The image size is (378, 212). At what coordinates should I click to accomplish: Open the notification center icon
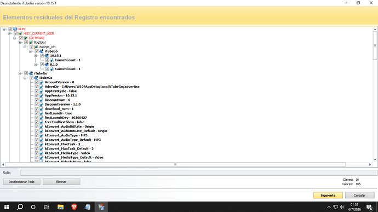(x=370, y=207)
